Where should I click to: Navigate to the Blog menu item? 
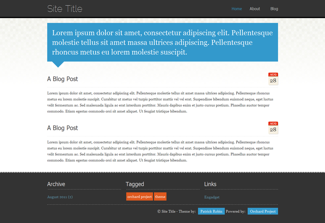pyautogui.click(x=274, y=9)
